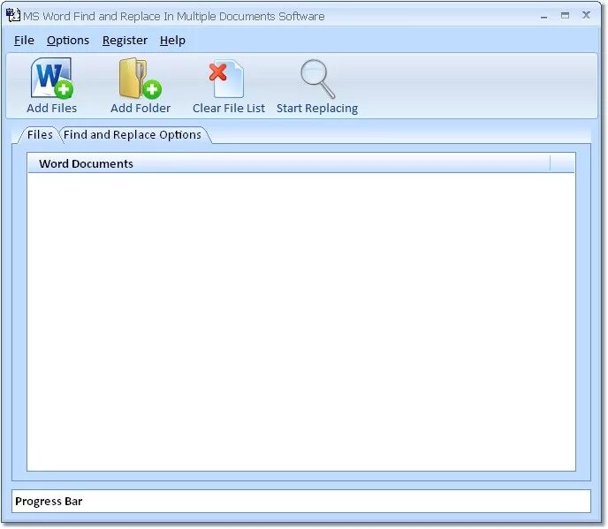Open the Help menu
The image size is (608, 529).
[x=172, y=41]
